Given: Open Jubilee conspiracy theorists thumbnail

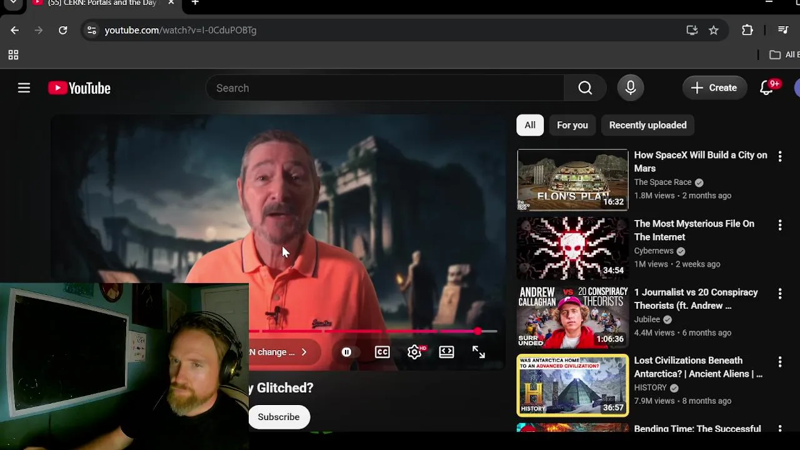Looking at the screenshot, I should pos(572,317).
